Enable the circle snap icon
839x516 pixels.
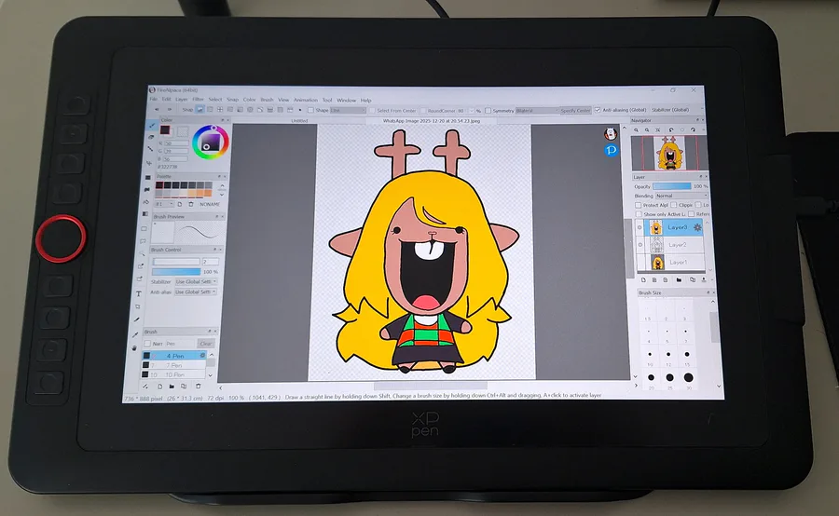[250, 110]
